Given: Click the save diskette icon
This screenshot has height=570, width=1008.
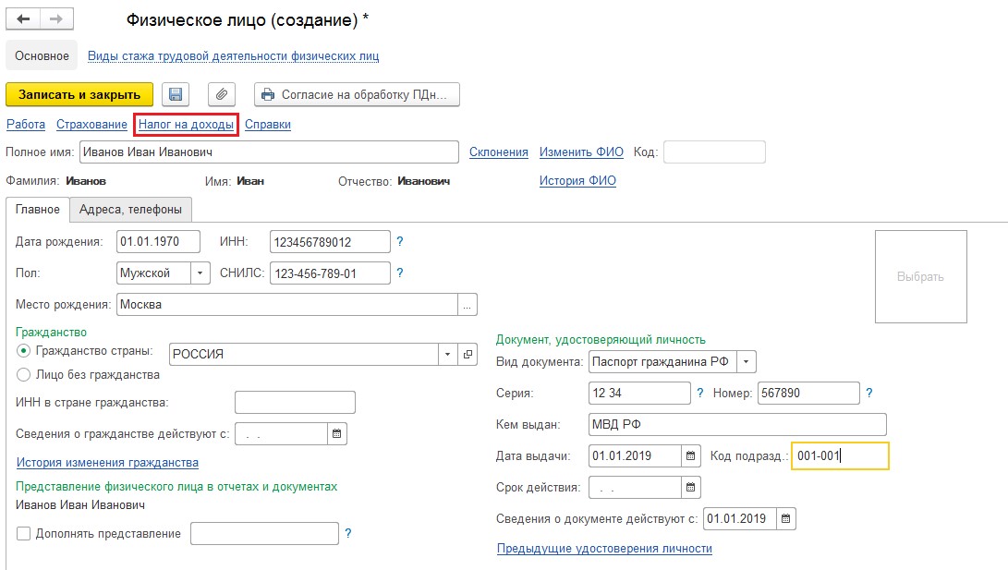Looking at the screenshot, I should click(x=176, y=94).
